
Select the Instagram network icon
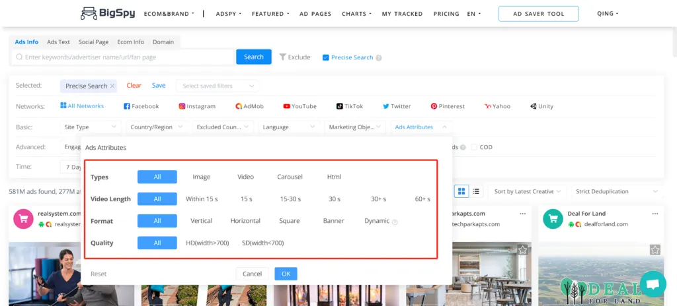pos(182,106)
